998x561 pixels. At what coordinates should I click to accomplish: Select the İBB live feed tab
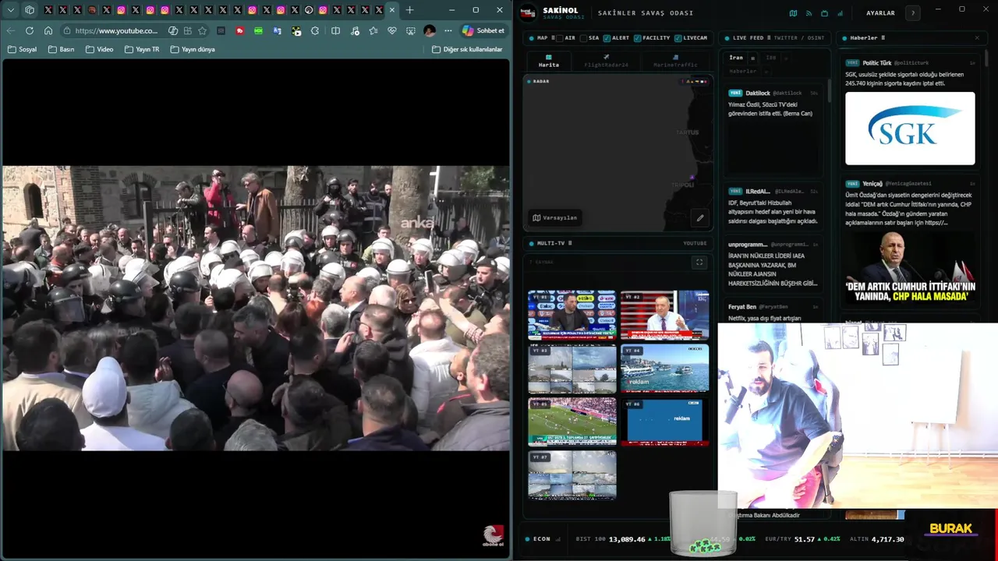[770, 58]
